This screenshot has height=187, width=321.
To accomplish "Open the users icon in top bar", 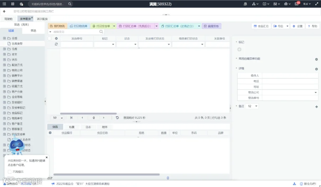I will click(245, 4).
